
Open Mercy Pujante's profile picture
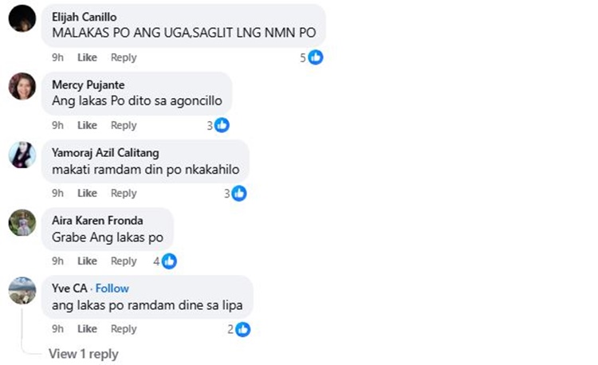[x=22, y=86]
